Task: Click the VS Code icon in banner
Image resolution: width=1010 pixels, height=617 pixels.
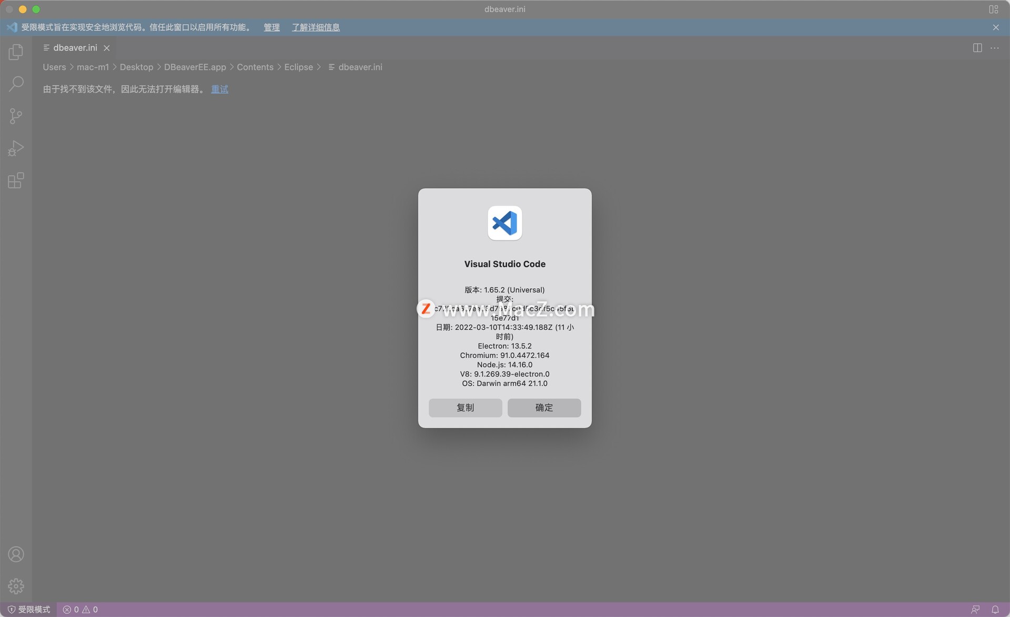Action: pos(12,27)
